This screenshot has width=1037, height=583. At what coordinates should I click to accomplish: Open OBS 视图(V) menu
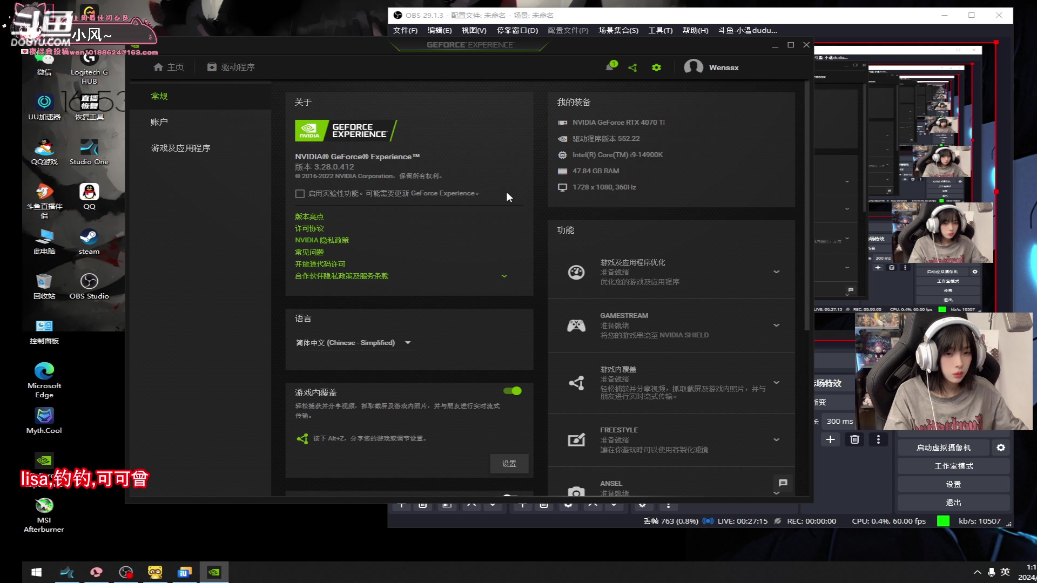tap(474, 30)
